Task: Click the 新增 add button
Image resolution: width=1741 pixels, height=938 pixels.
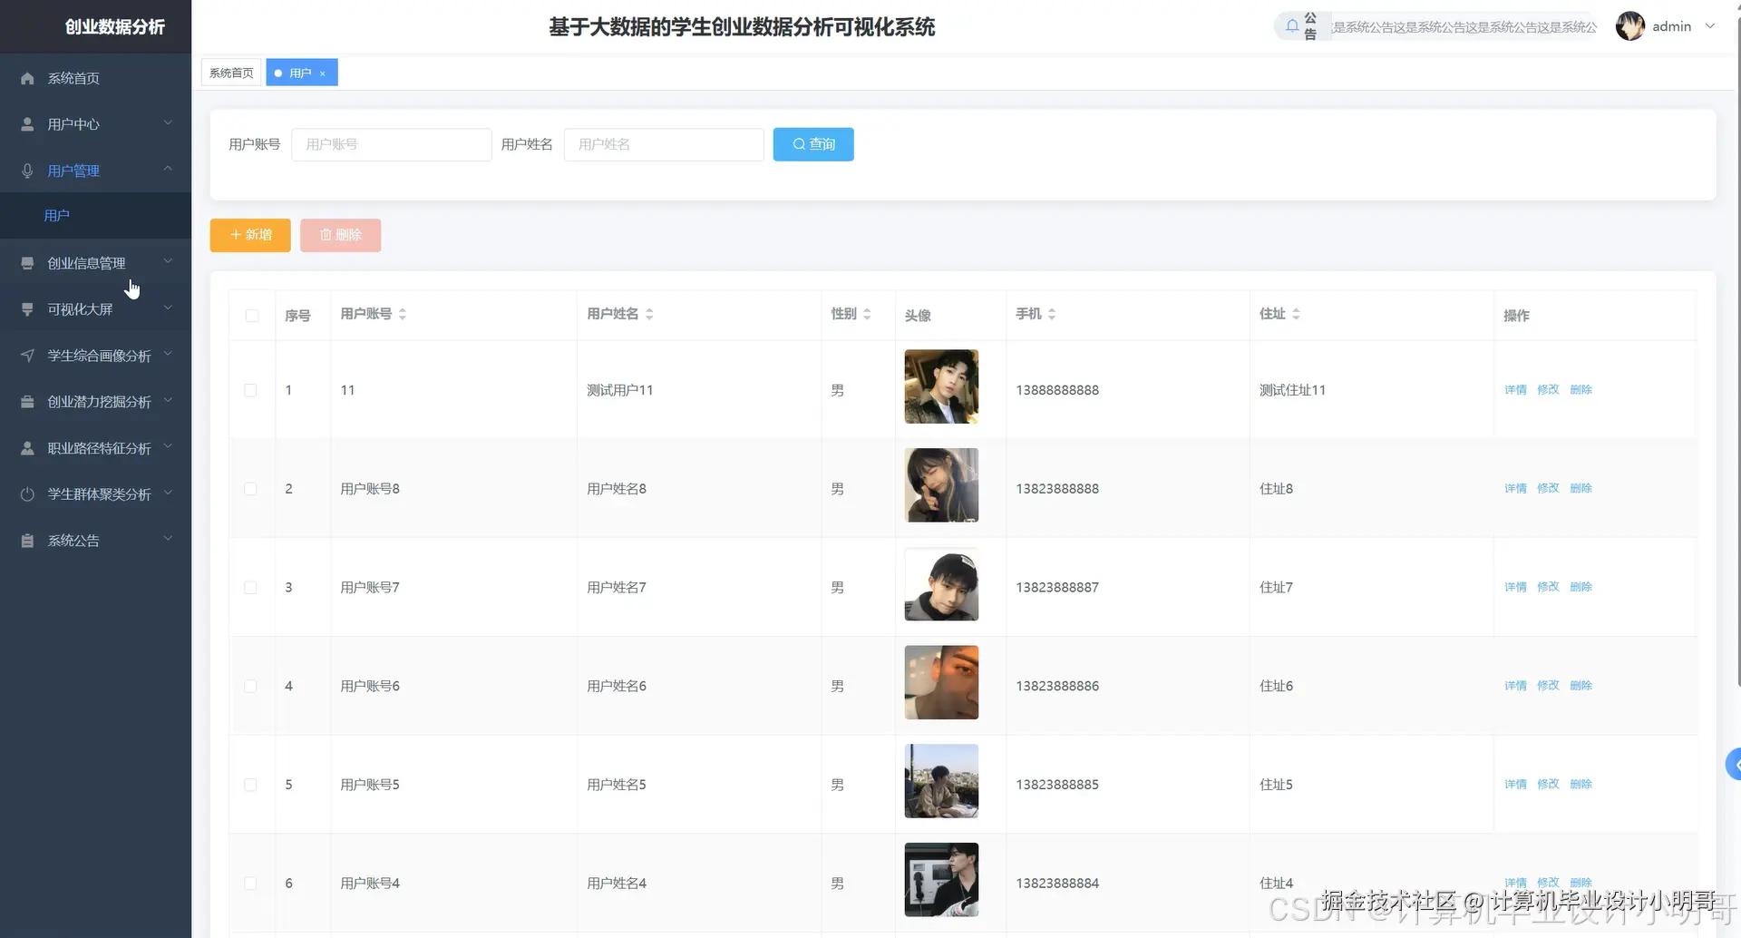Action: [x=250, y=235]
